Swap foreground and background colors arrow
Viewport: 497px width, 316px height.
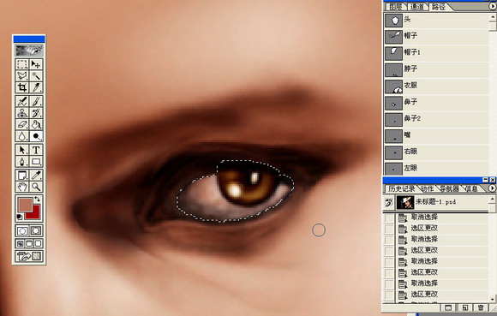click(x=37, y=200)
